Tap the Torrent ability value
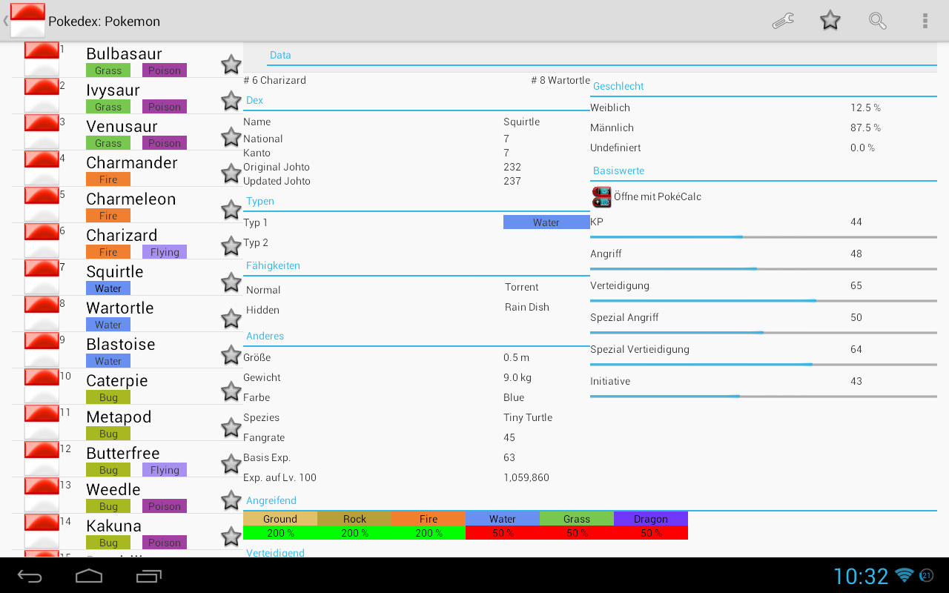The height and width of the screenshot is (593, 949). pos(522,287)
